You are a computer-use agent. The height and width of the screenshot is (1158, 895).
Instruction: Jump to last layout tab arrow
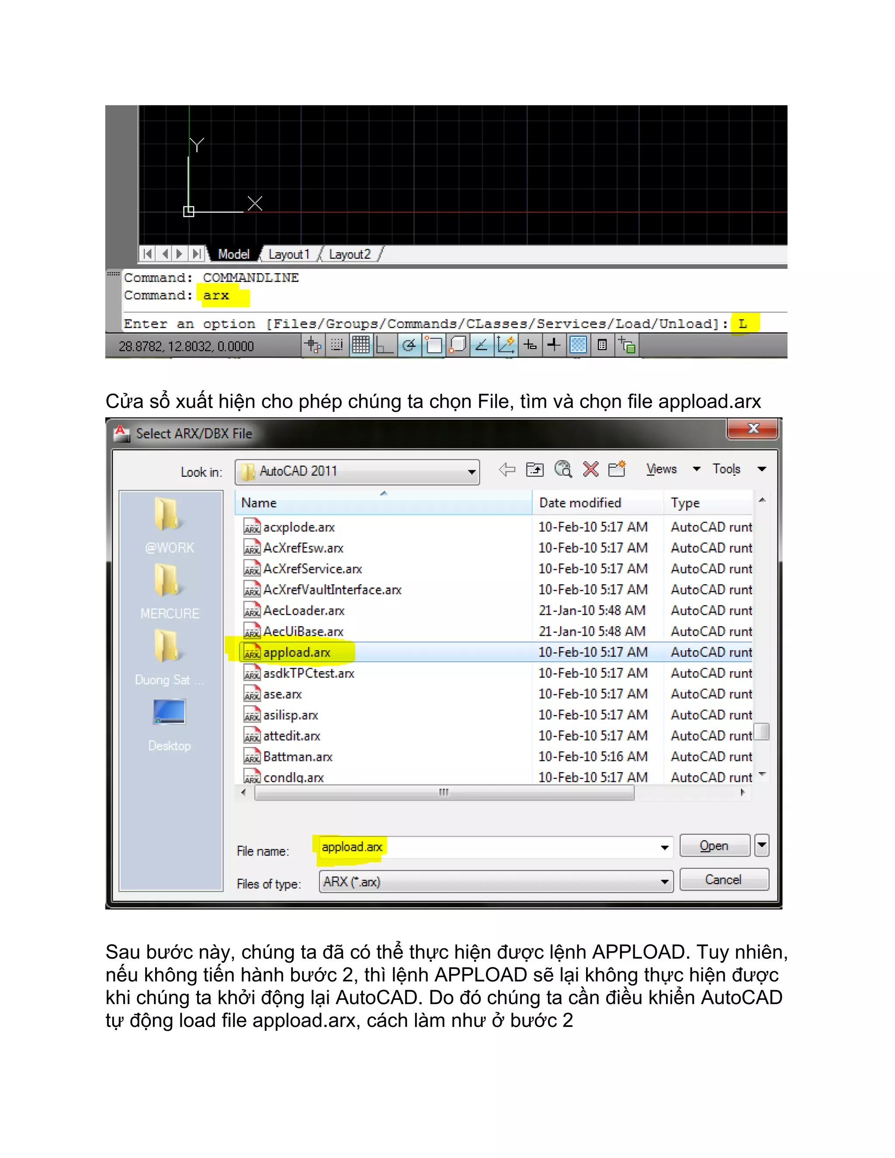coord(196,254)
